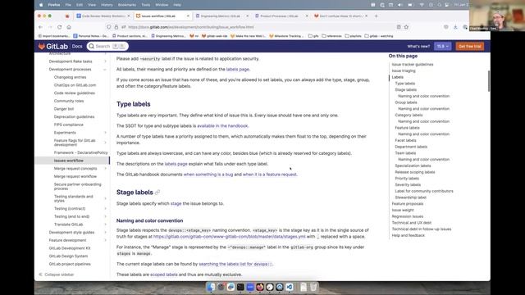Screen dimensions: 525x295
Task: Open the version dropdown in docs header
Action: coord(442,46)
